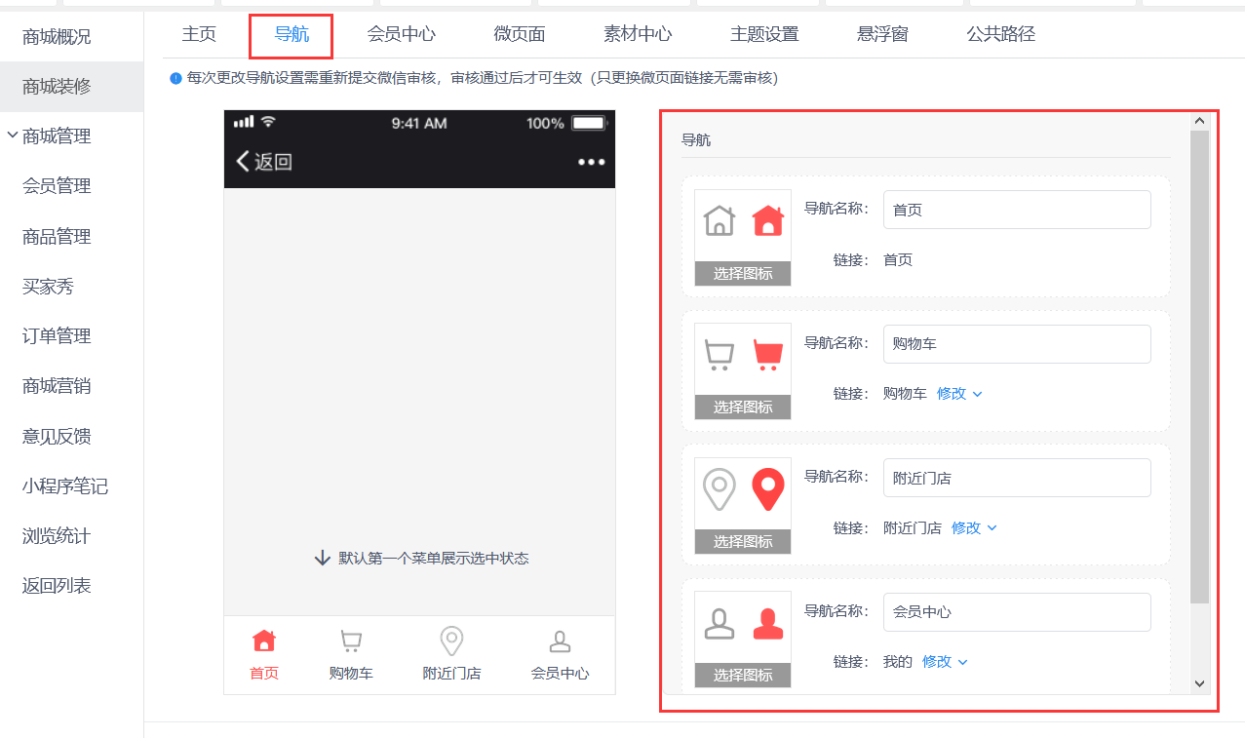Click the scrollbar up arrow in settings panel

[1199, 122]
